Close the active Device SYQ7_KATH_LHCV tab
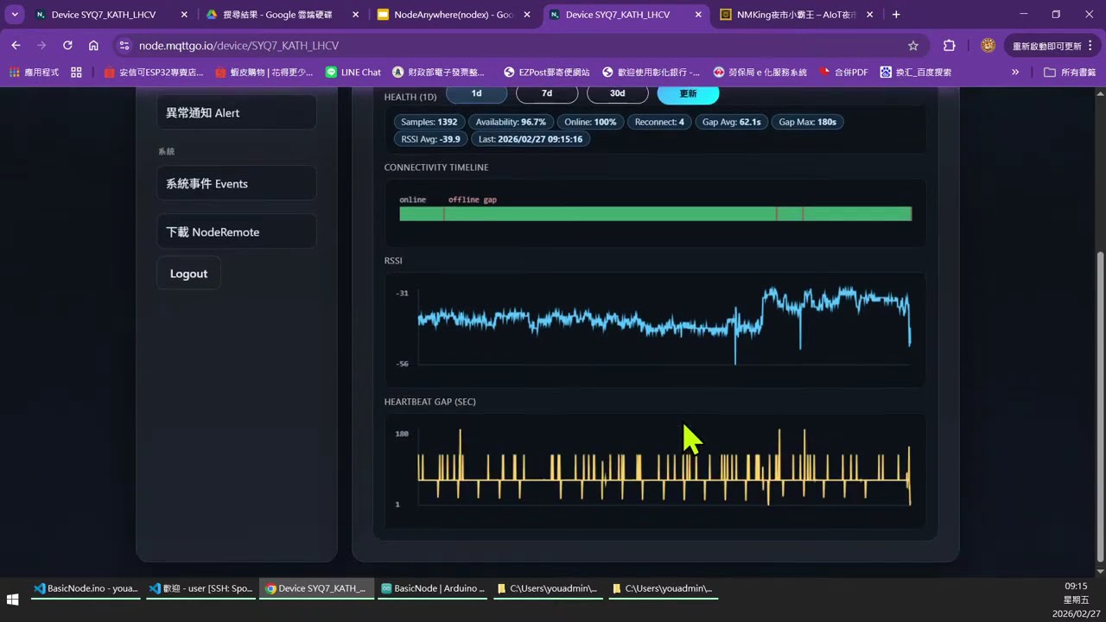This screenshot has height=622, width=1106. 698,15
